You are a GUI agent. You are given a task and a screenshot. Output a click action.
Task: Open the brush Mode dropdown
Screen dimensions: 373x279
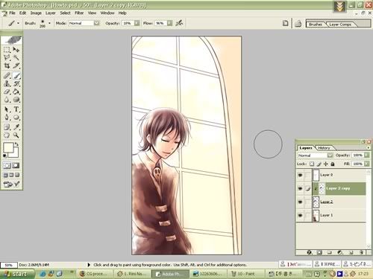(x=97, y=23)
